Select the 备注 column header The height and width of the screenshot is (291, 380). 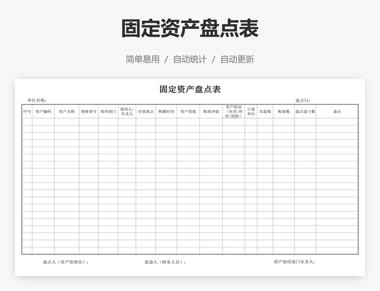pyautogui.click(x=337, y=112)
